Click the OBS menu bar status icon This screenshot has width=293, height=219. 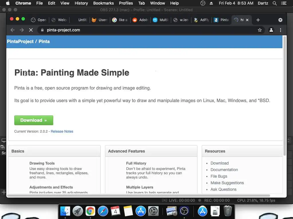click(203, 3)
